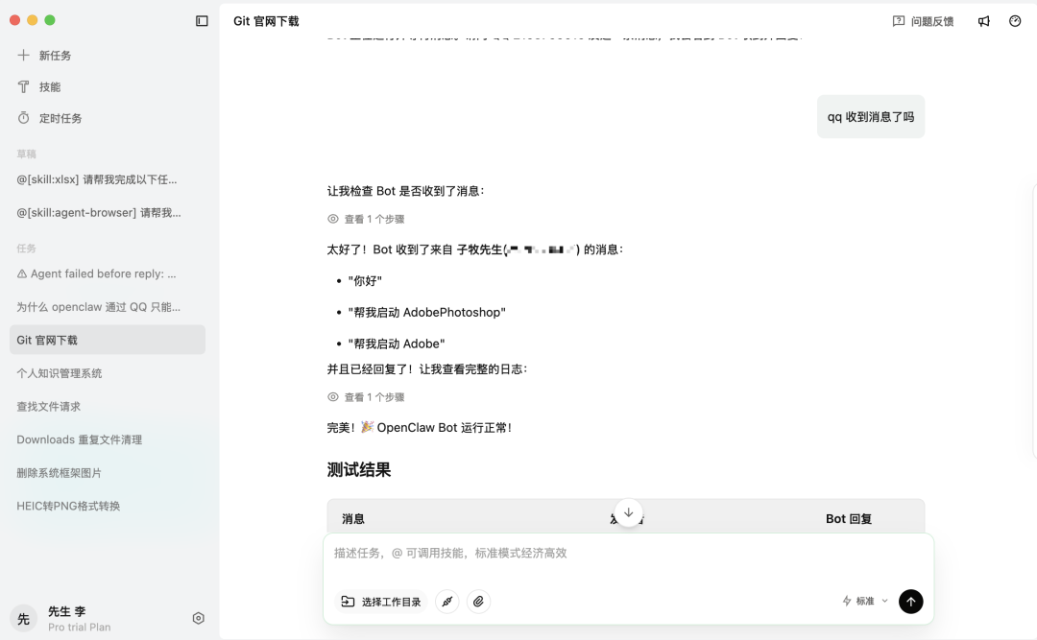Image resolution: width=1037 pixels, height=640 pixels.
Task: Click the warning icon on Agent failed task
Action: click(22, 273)
